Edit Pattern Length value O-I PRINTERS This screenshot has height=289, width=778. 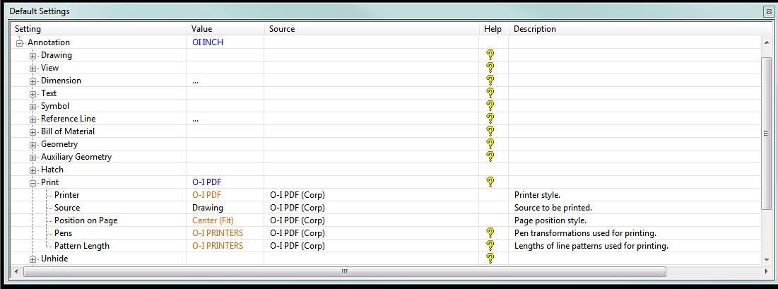tap(218, 246)
